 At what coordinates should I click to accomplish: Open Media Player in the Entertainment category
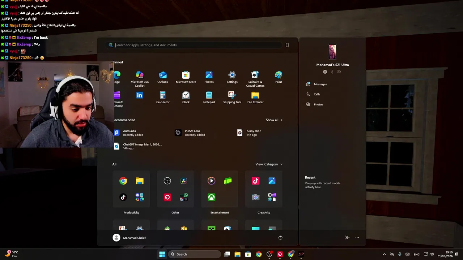(212, 181)
